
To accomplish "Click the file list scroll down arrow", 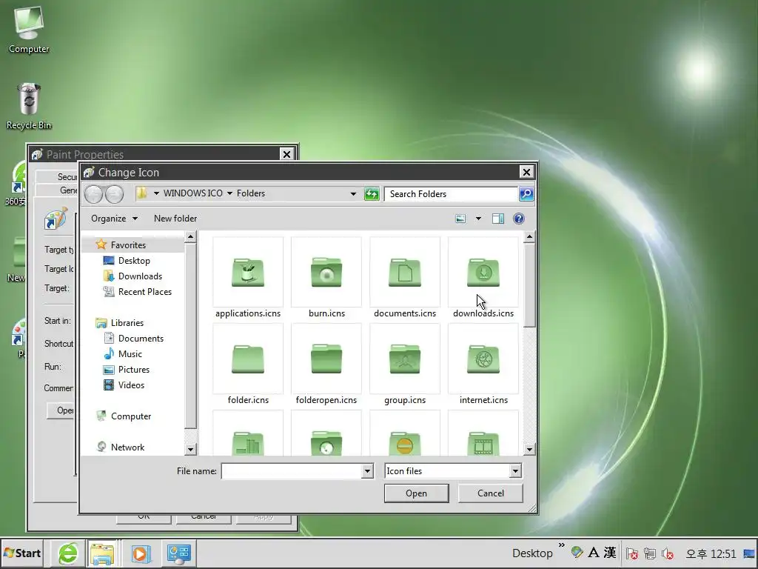I will [x=529, y=450].
